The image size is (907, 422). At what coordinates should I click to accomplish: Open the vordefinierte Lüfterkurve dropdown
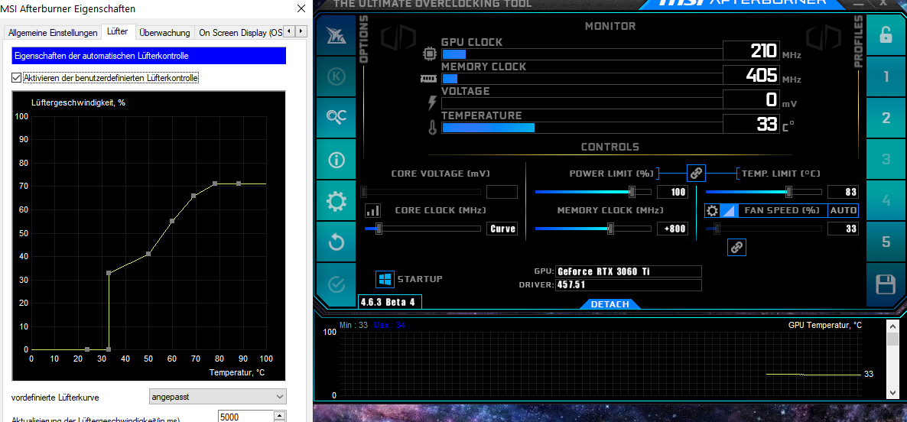click(x=218, y=397)
